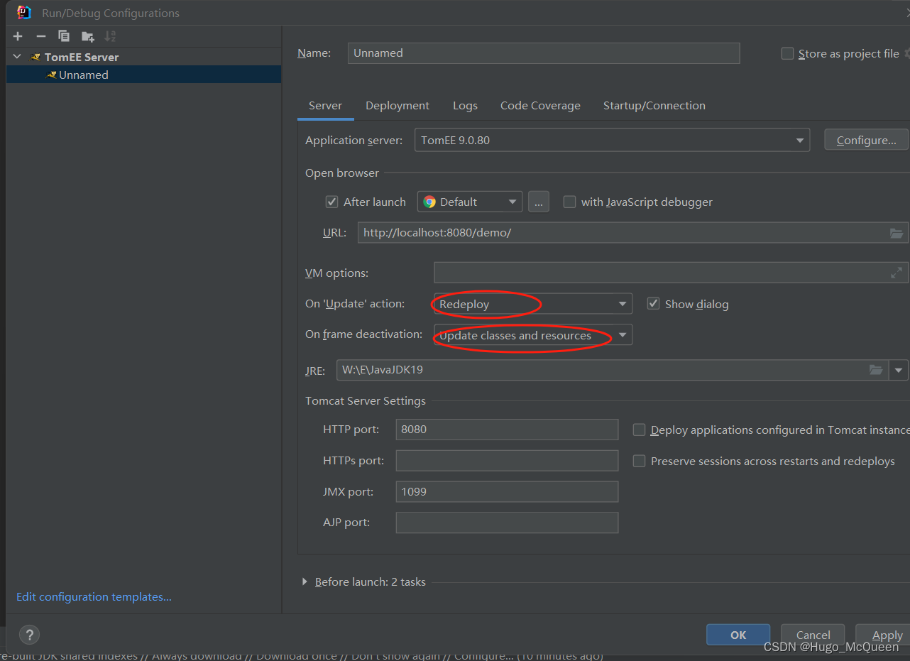
Task: Confirm with the OK button
Action: (738, 635)
